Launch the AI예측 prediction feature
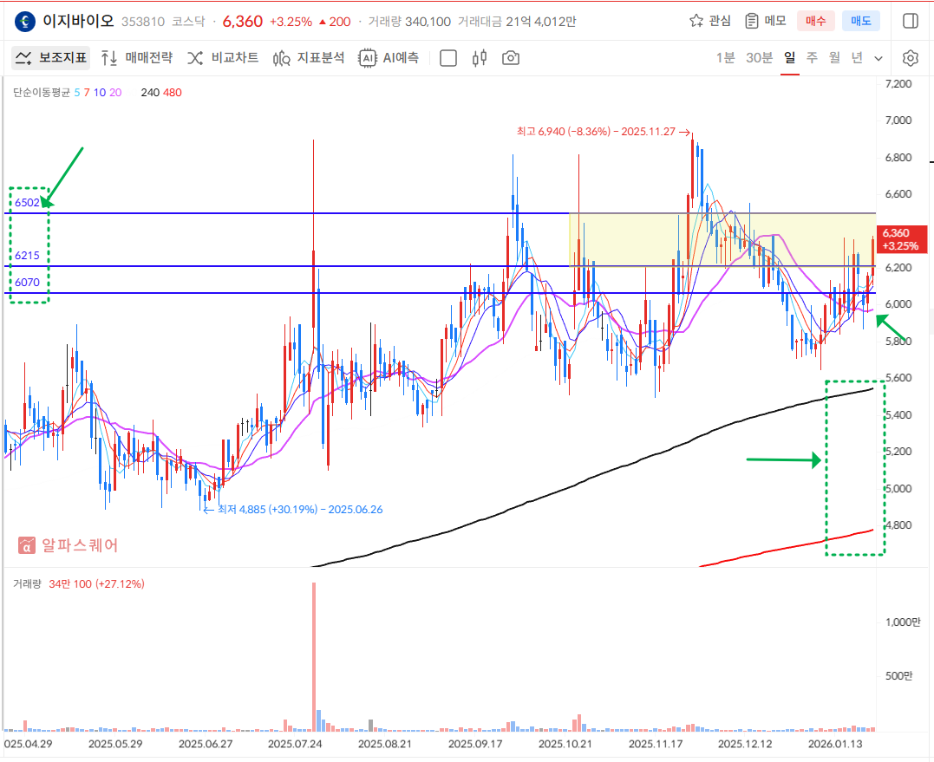Image resolution: width=934 pixels, height=762 pixels. [389, 58]
